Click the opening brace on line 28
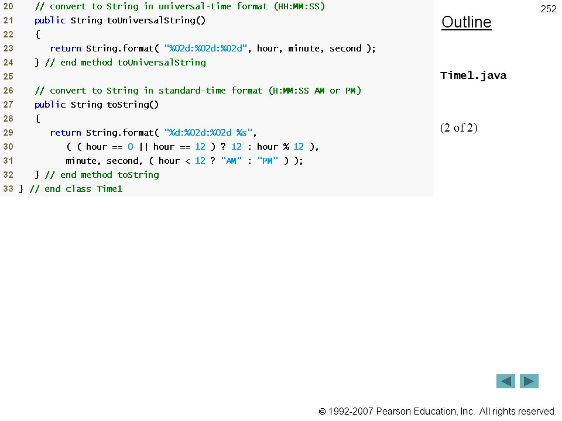 point(37,119)
